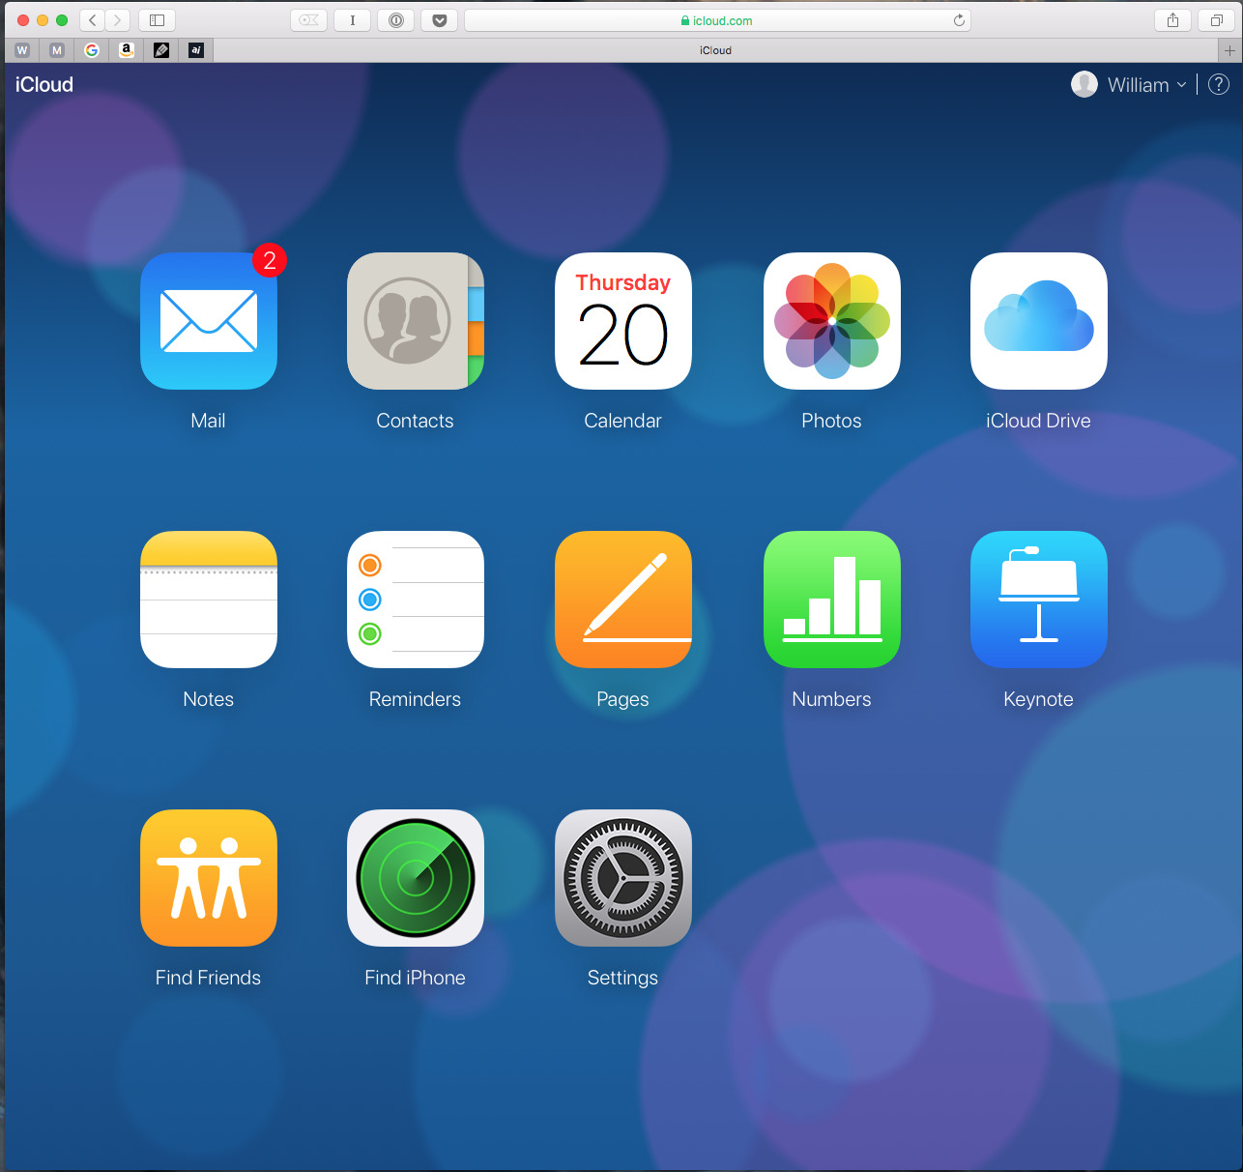Switch to the pinned Google tab
Image resolution: width=1243 pixels, height=1172 pixels.
pyautogui.click(x=92, y=50)
